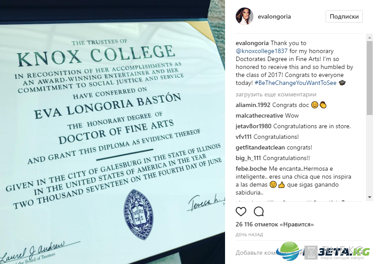The image size is (373, 264).
Task: Open malcathecreative commenter profile
Action: pyautogui.click(x=259, y=115)
